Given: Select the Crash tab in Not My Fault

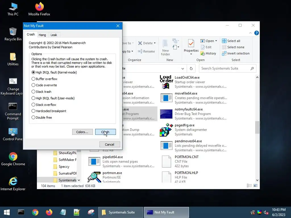Looking at the screenshot, I should point(31,34).
